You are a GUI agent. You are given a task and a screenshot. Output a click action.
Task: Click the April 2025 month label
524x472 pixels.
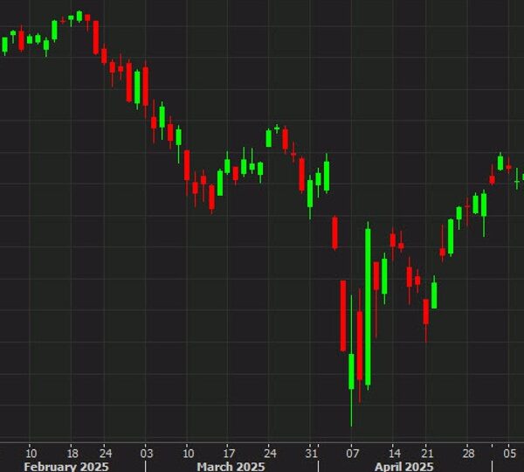click(x=404, y=467)
